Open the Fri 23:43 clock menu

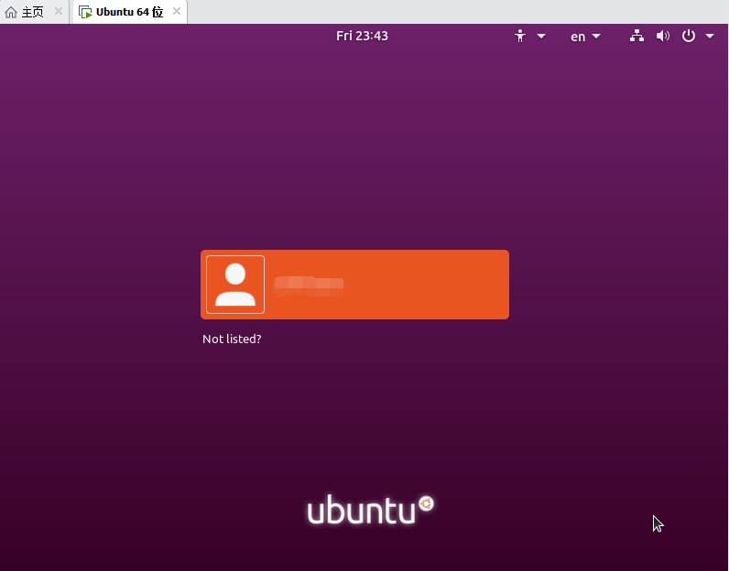point(362,37)
